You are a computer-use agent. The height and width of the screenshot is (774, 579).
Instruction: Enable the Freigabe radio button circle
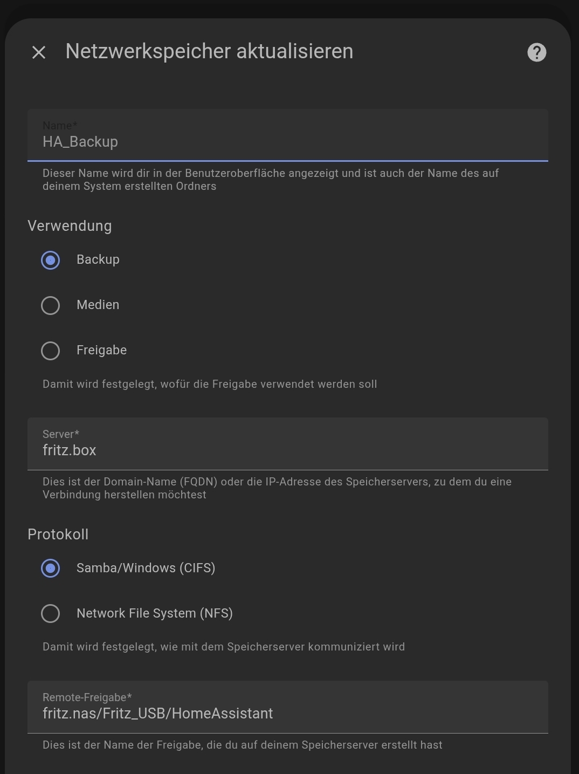point(51,351)
